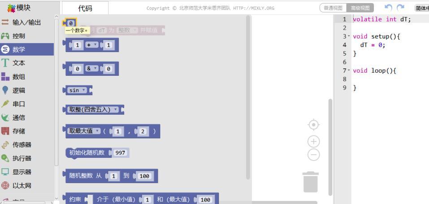Image resolution: width=429 pixels, height=204 pixels.
Task: Click the redo arrow icon
Action: tap(400, 8)
